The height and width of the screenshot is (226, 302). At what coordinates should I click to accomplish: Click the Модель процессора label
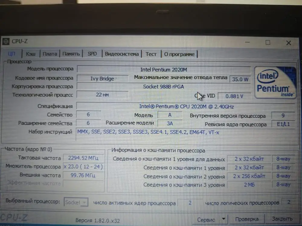click(50, 69)
